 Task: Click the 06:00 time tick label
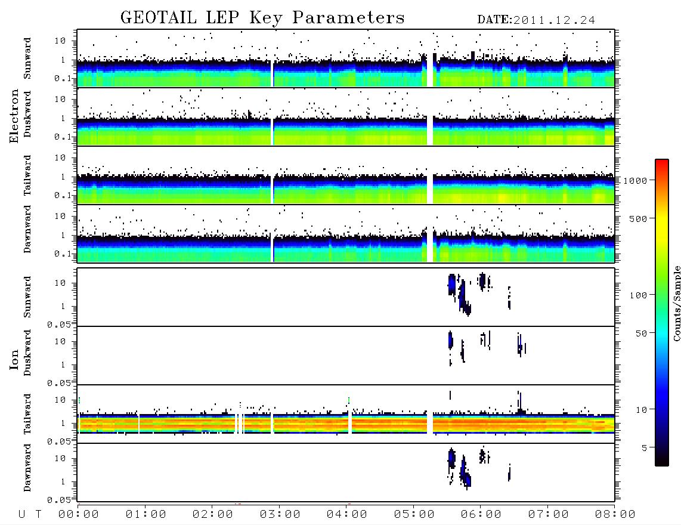pos(481,515)
